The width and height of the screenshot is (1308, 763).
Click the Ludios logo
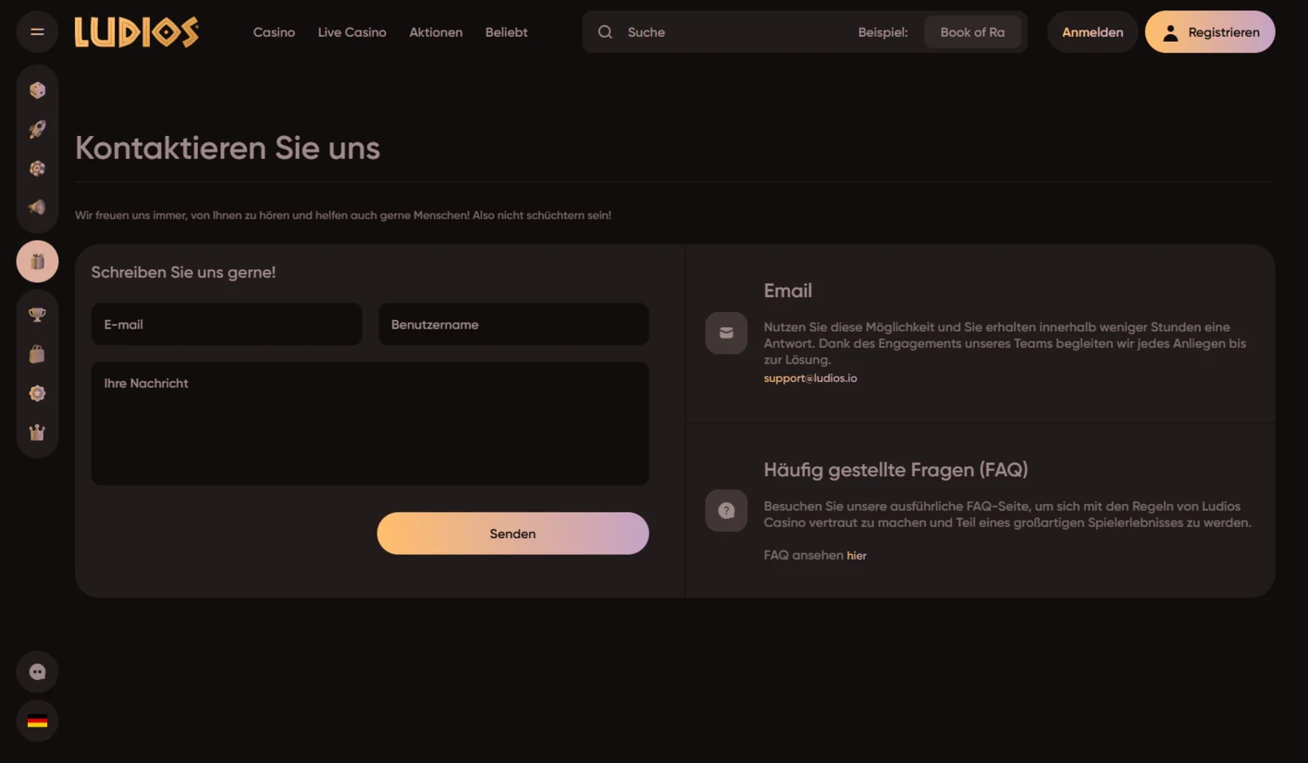(137, 32)
